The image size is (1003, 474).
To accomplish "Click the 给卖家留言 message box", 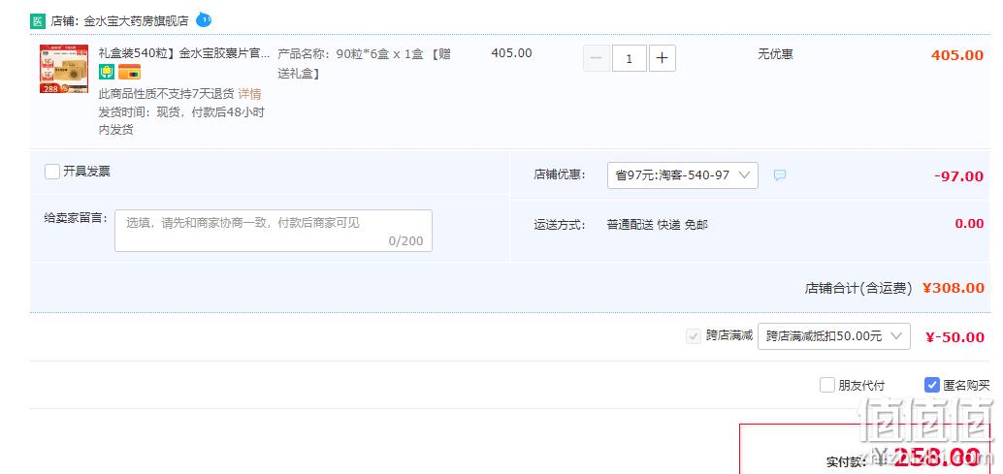I will click(x=274, y=231).
